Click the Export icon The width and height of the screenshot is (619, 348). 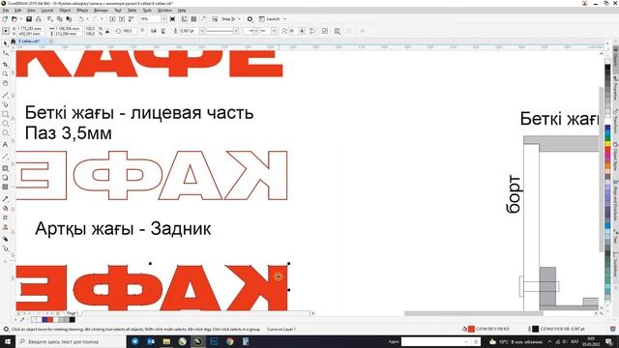122,19
